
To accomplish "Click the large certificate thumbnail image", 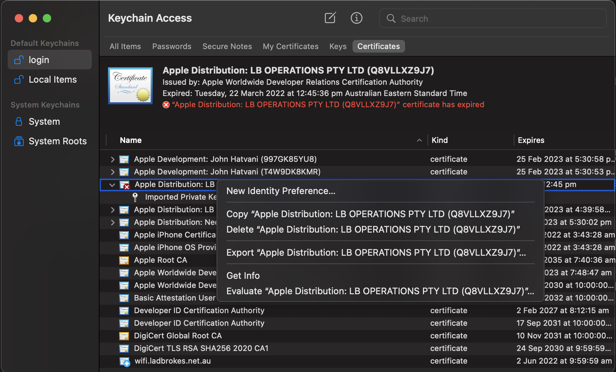I will tap(130, 86).
